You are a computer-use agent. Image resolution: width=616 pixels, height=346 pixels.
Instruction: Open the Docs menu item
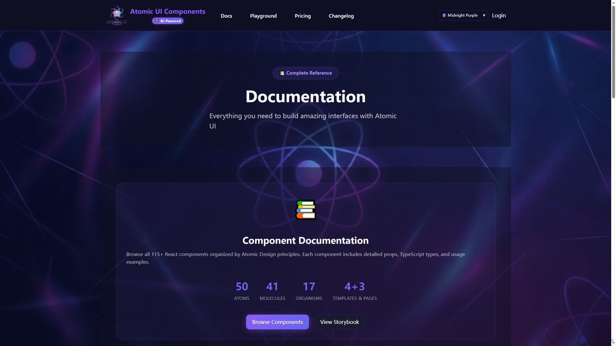point(226,16)
